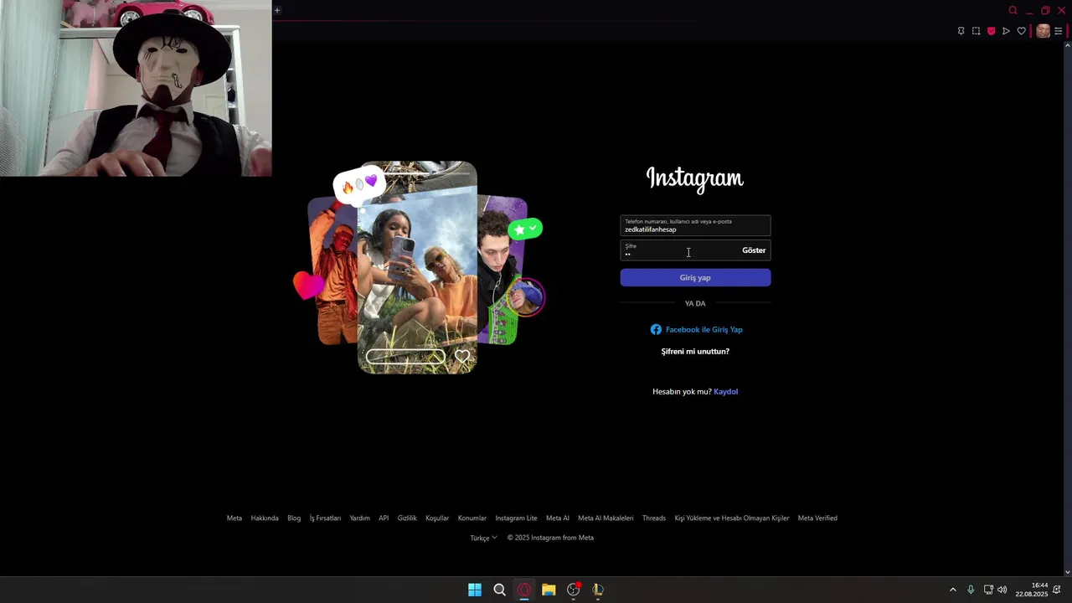Screen dimensions: 1072x603
Task: Open the Meta AI footer link
Action: click(x=558, y=518)
